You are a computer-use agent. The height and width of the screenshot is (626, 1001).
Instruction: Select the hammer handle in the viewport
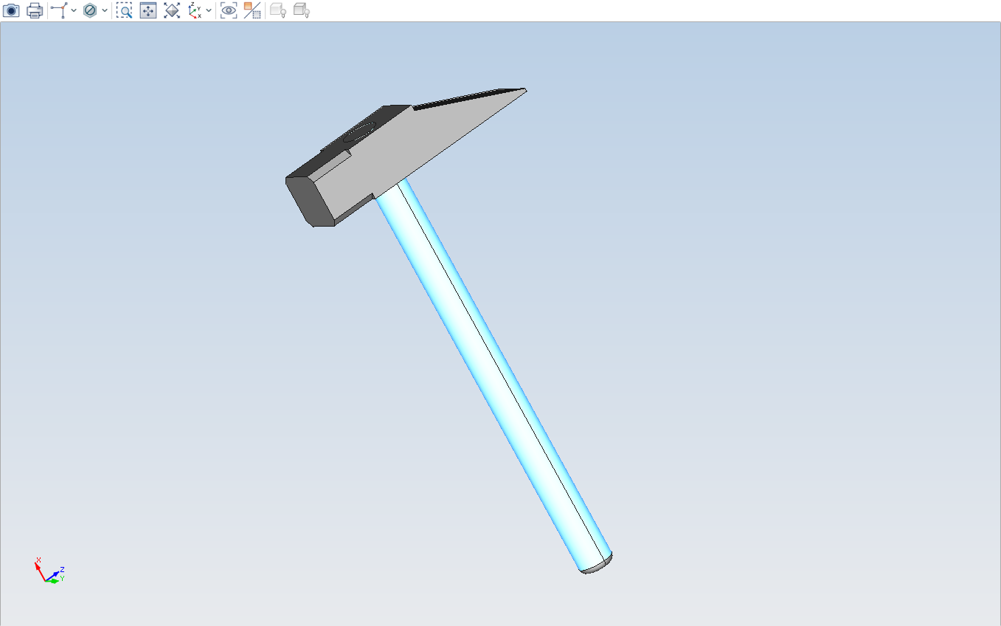494,376
